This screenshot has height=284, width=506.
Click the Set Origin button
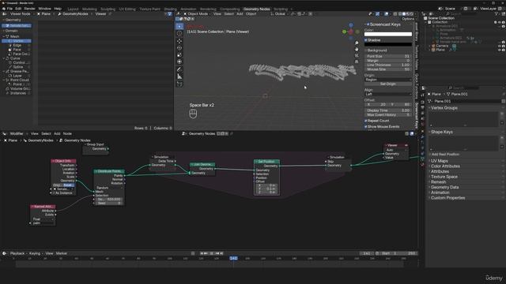pos(388,84)
